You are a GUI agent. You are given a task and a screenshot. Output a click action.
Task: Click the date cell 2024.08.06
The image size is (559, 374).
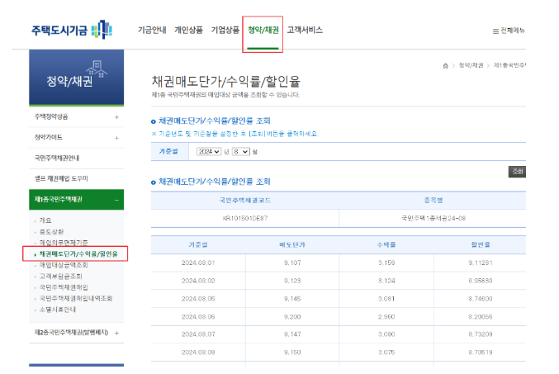click(x=198, y=317)
